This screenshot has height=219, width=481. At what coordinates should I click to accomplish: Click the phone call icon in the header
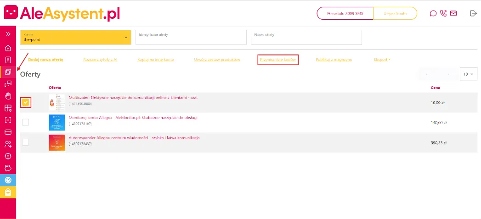click(443, 13)
